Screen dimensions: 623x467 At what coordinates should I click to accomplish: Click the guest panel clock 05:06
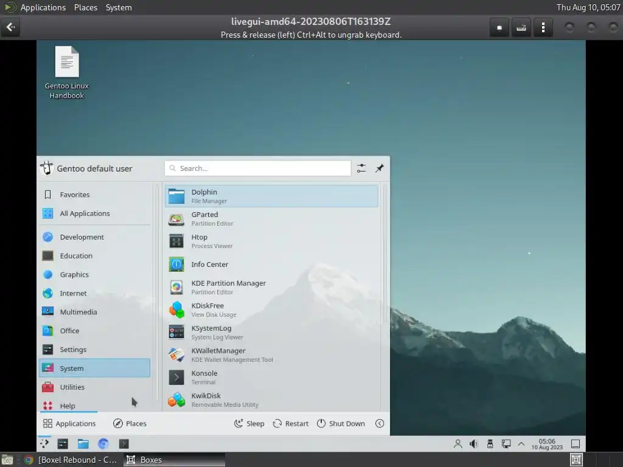[x=547, y=444]
